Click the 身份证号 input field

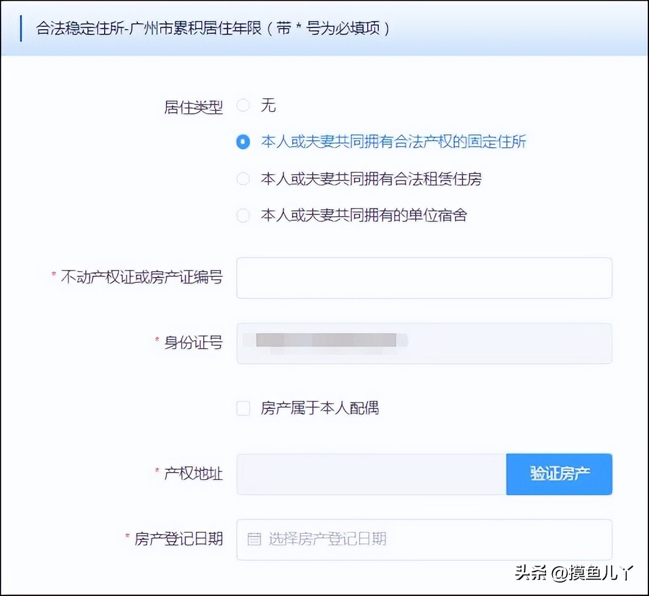coord(424,344)
